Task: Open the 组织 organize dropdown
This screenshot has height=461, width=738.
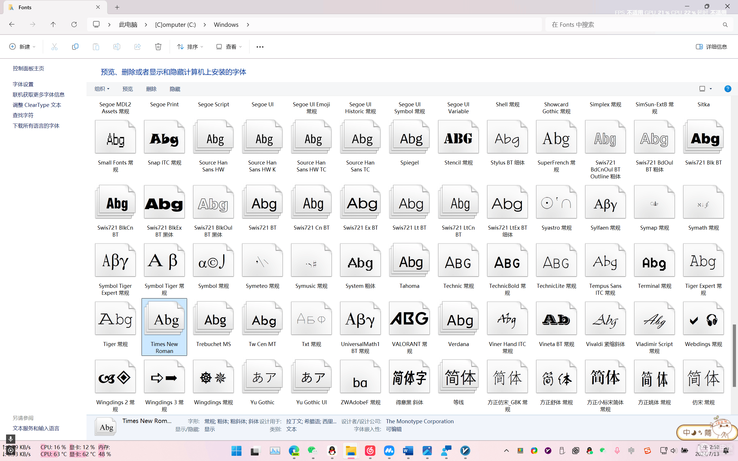Action: point(102,89)
